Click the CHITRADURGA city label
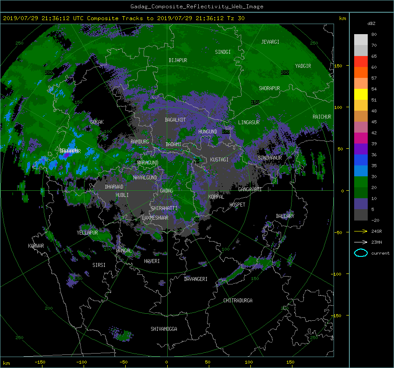The height and width of the screenshot is (368, 394). point(238,301)
